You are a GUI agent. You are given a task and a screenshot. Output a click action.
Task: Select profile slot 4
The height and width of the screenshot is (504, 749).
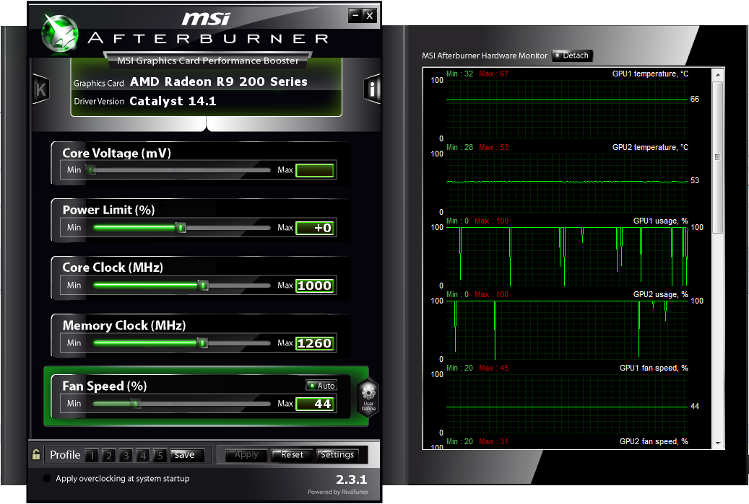(143, 456)
